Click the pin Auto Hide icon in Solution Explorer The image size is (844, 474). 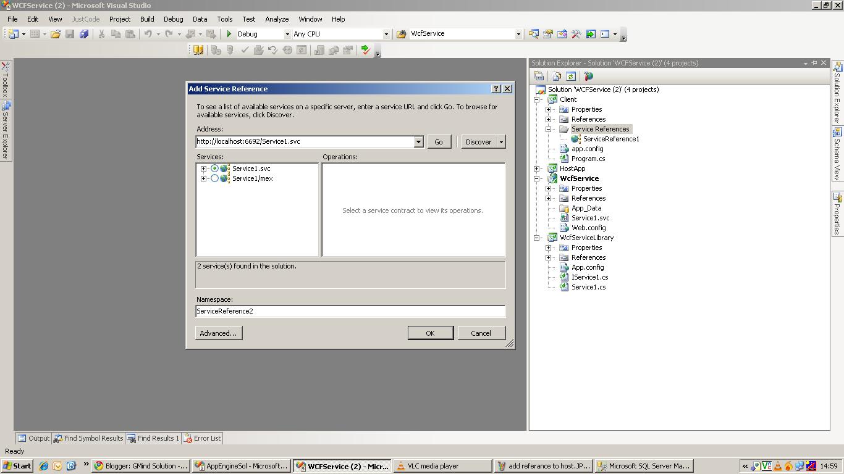click(814, 63)
